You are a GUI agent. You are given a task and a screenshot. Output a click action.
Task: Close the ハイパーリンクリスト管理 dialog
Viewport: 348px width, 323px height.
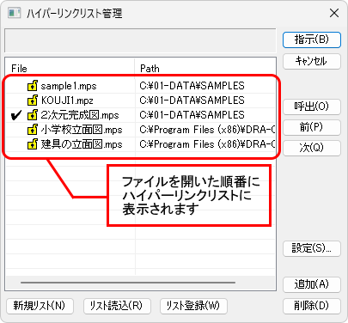point(334,13)
